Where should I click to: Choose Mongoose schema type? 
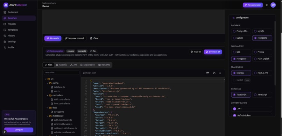click(241, 59)
